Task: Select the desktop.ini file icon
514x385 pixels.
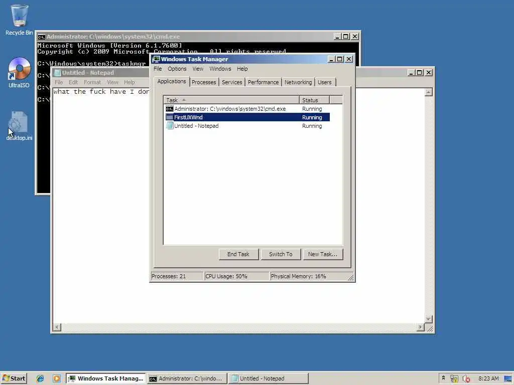Action: pyautogui.click(x=19, y=126)
